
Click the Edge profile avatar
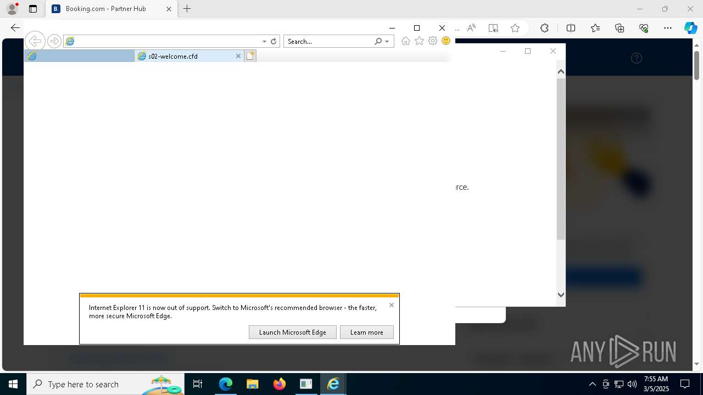pyautogui.click(x=12, y=9)
